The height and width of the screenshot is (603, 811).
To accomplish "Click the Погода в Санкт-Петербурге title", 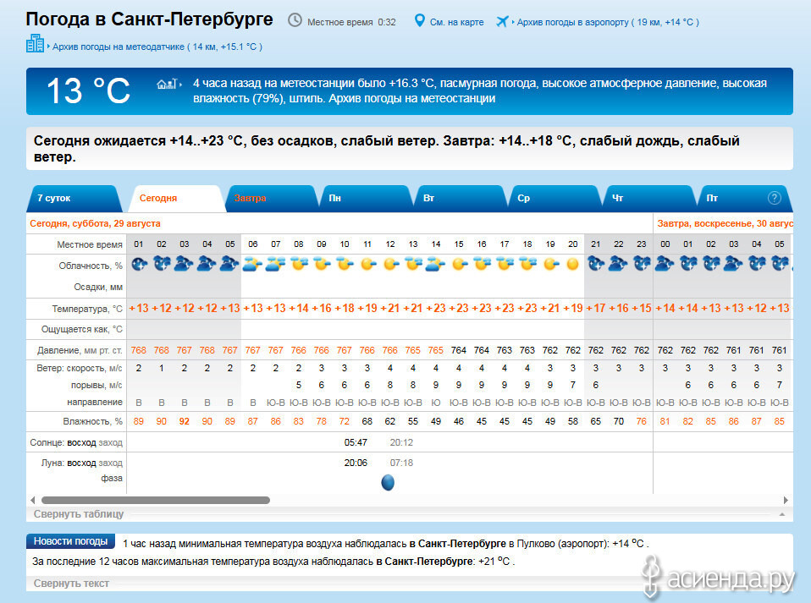I will (150, 19).
